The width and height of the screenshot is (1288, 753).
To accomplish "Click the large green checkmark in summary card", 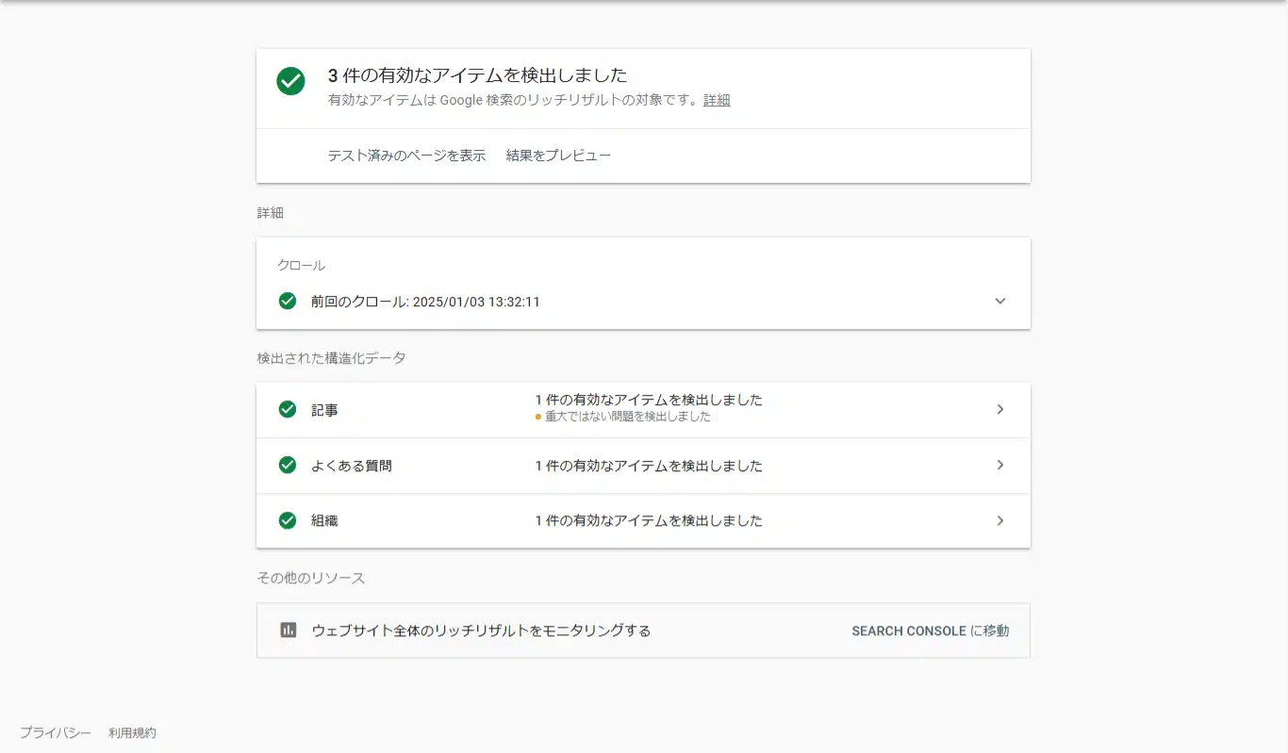I will point(290,81).
